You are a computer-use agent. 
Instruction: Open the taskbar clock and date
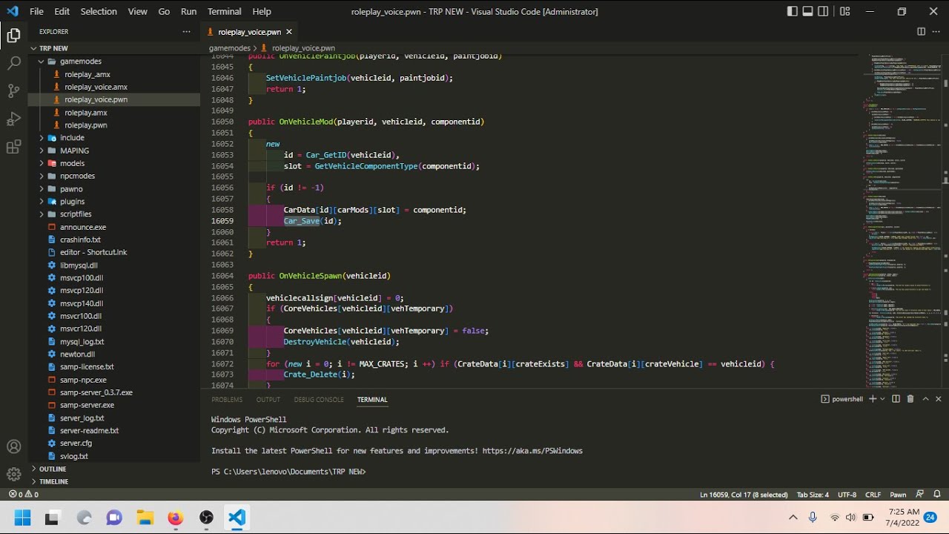pos(902,517)
